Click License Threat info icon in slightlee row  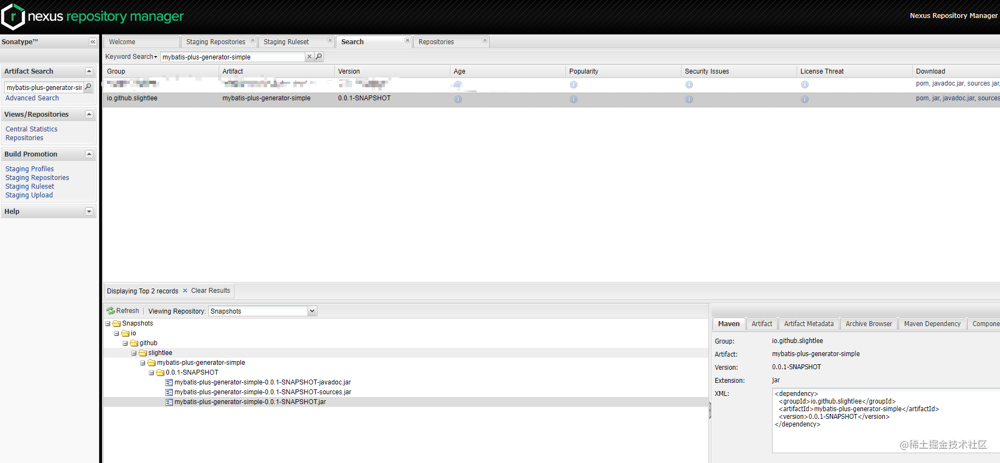805,99
